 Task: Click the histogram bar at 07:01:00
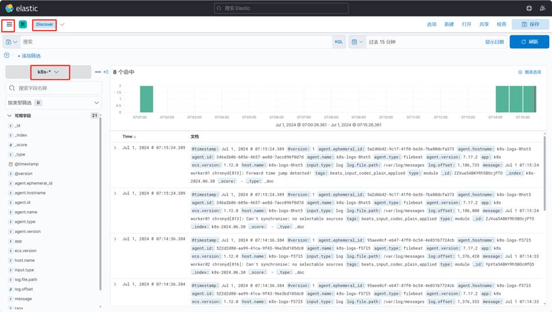[146, 99]
